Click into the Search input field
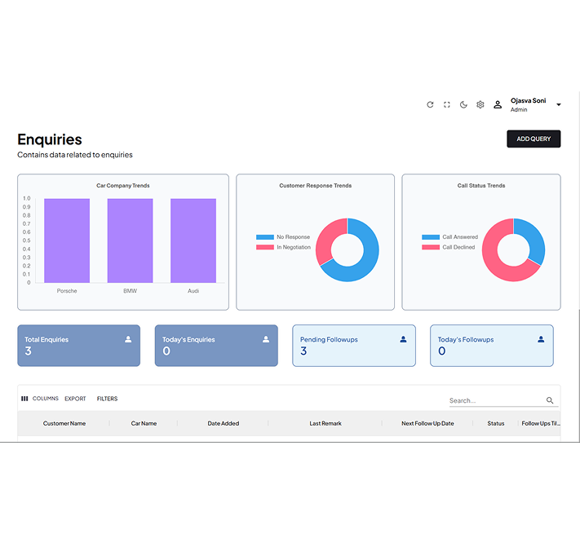The height and width of the screenshot is (534, 580). [494, 400]
